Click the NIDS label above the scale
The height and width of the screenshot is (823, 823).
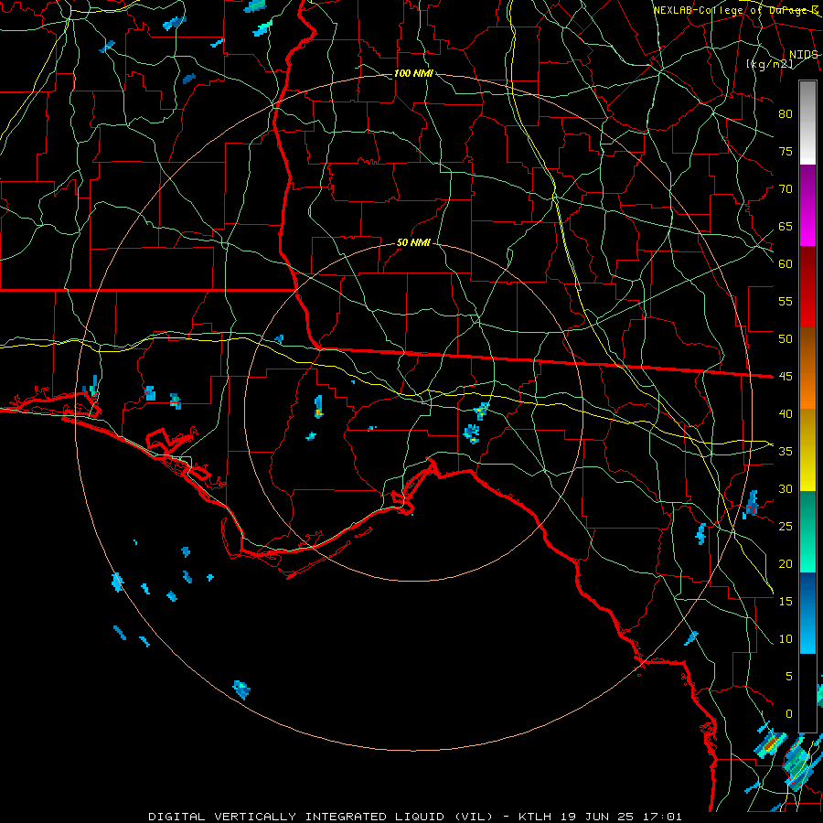click(x=804, y=55)
